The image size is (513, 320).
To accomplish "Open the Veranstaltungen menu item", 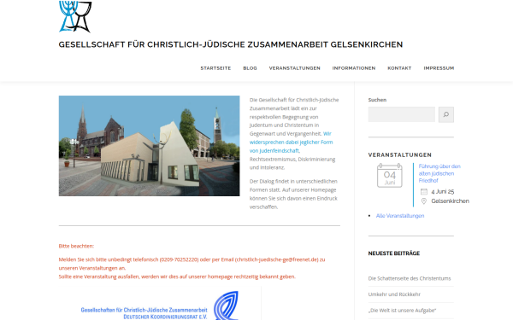I will 294,68.
